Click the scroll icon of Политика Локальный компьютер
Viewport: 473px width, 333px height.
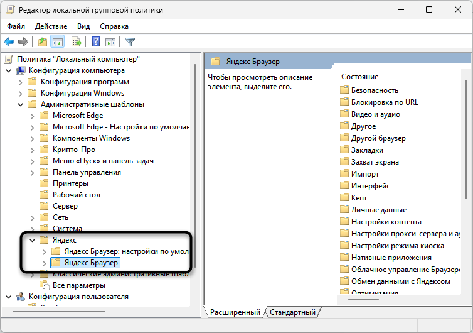(x=9, y=59)
